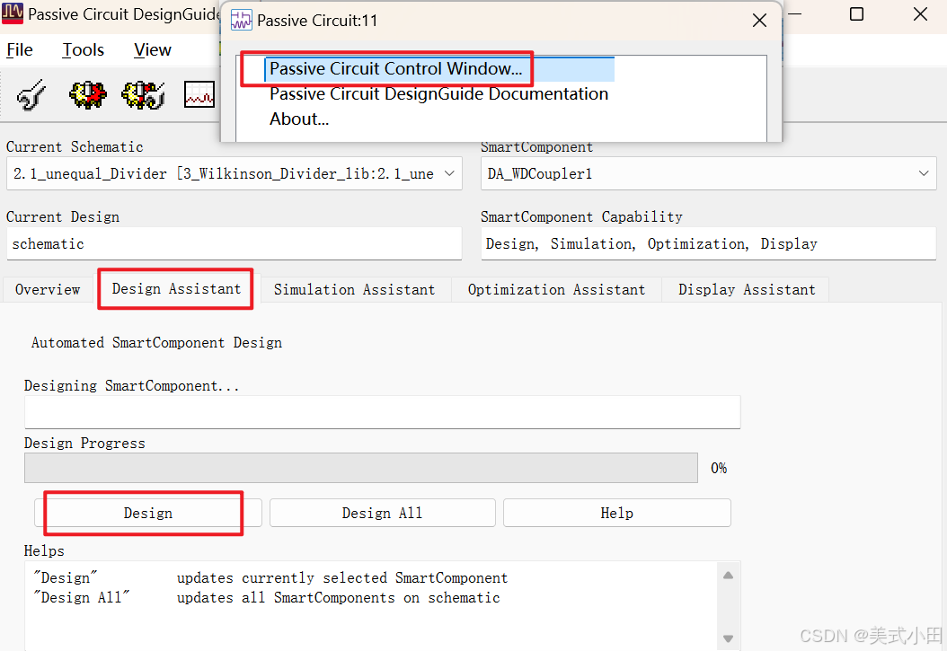The width and height of the screenshot is (947, 651).
Task: Click the Helps scrollbar up arrow
Action: (x=729, y=575)
